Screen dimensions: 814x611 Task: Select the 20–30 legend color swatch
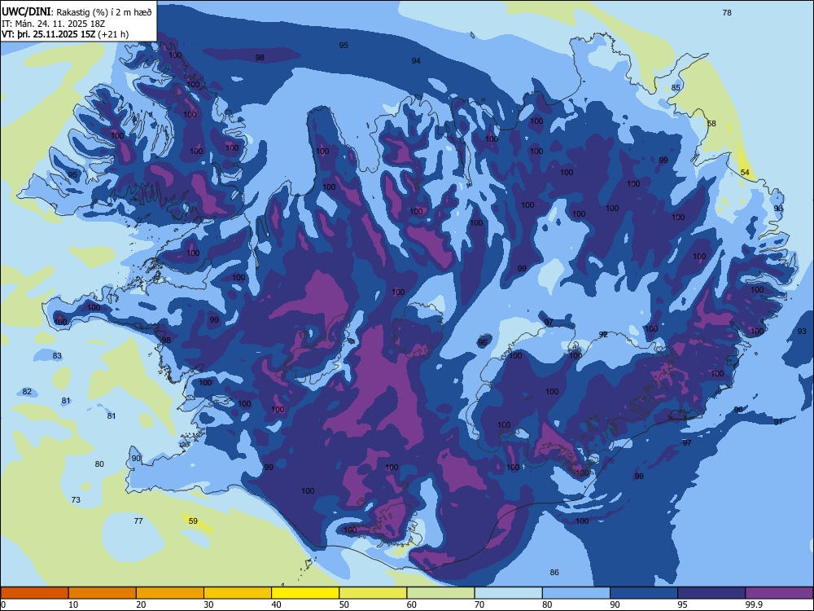(x=170, y=593)
